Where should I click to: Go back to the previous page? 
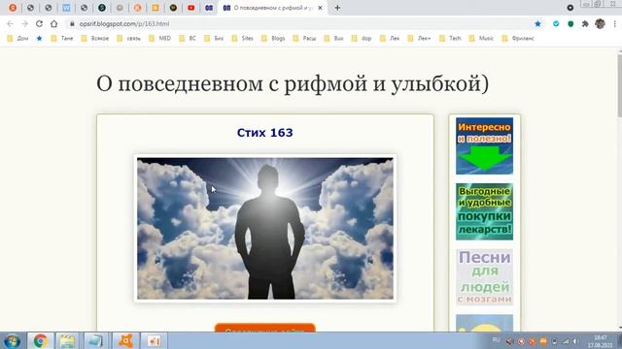point(11,23)
